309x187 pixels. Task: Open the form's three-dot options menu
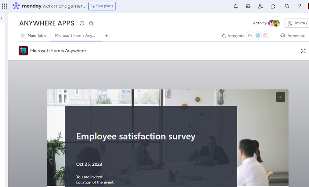point(280,97)
